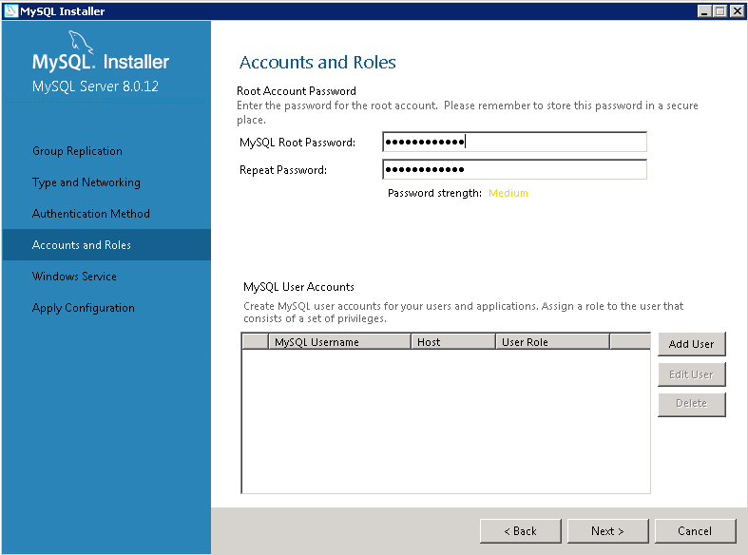Viewport: 748px width, 555px height.
Task: Go back with the Back button
Action: tap(520, 531)
